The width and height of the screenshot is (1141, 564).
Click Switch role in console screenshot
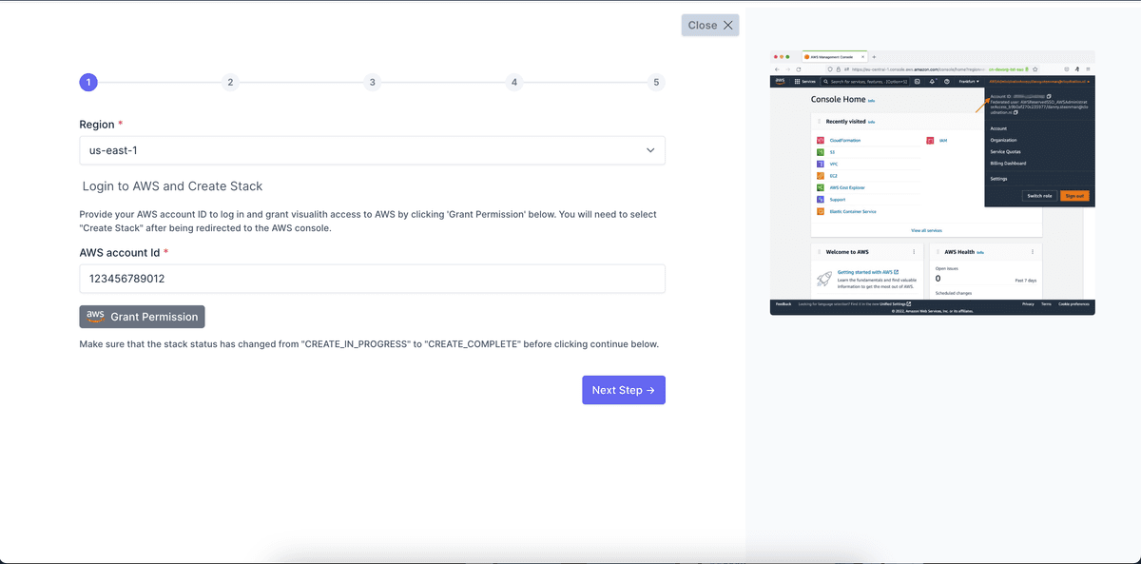pyautogui.click(x=1038, y=196)
